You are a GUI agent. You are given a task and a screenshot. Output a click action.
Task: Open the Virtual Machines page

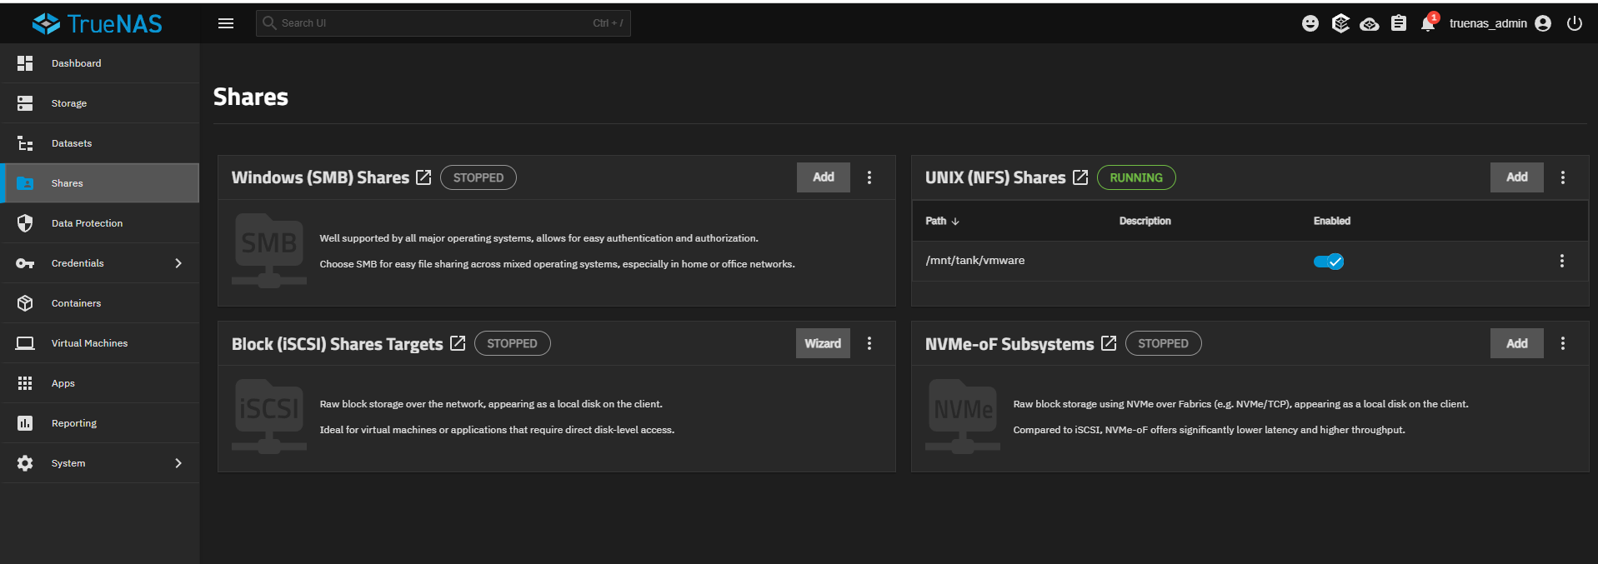(x=100, y=343)
